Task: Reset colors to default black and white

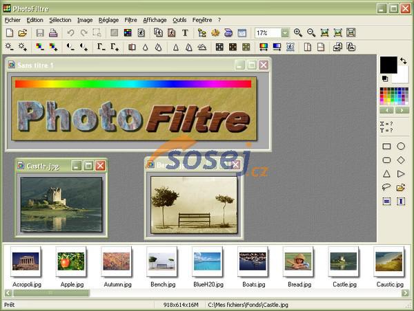Action: pos(384,79)
